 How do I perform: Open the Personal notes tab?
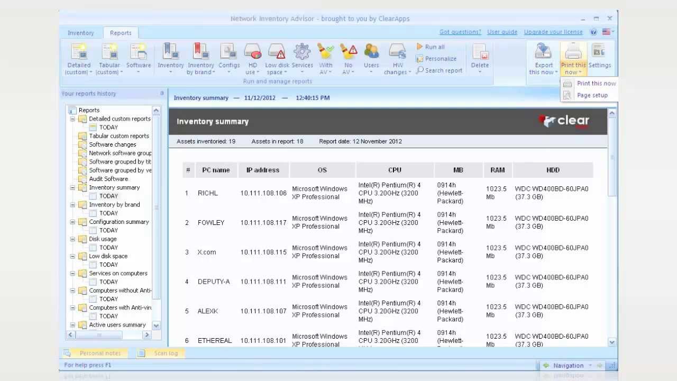click(94, 353)
